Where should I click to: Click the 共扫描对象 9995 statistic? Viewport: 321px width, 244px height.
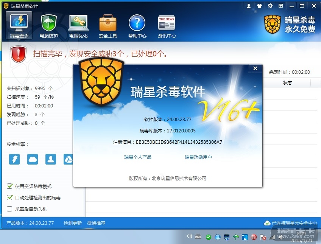click(x=30, y=89)
